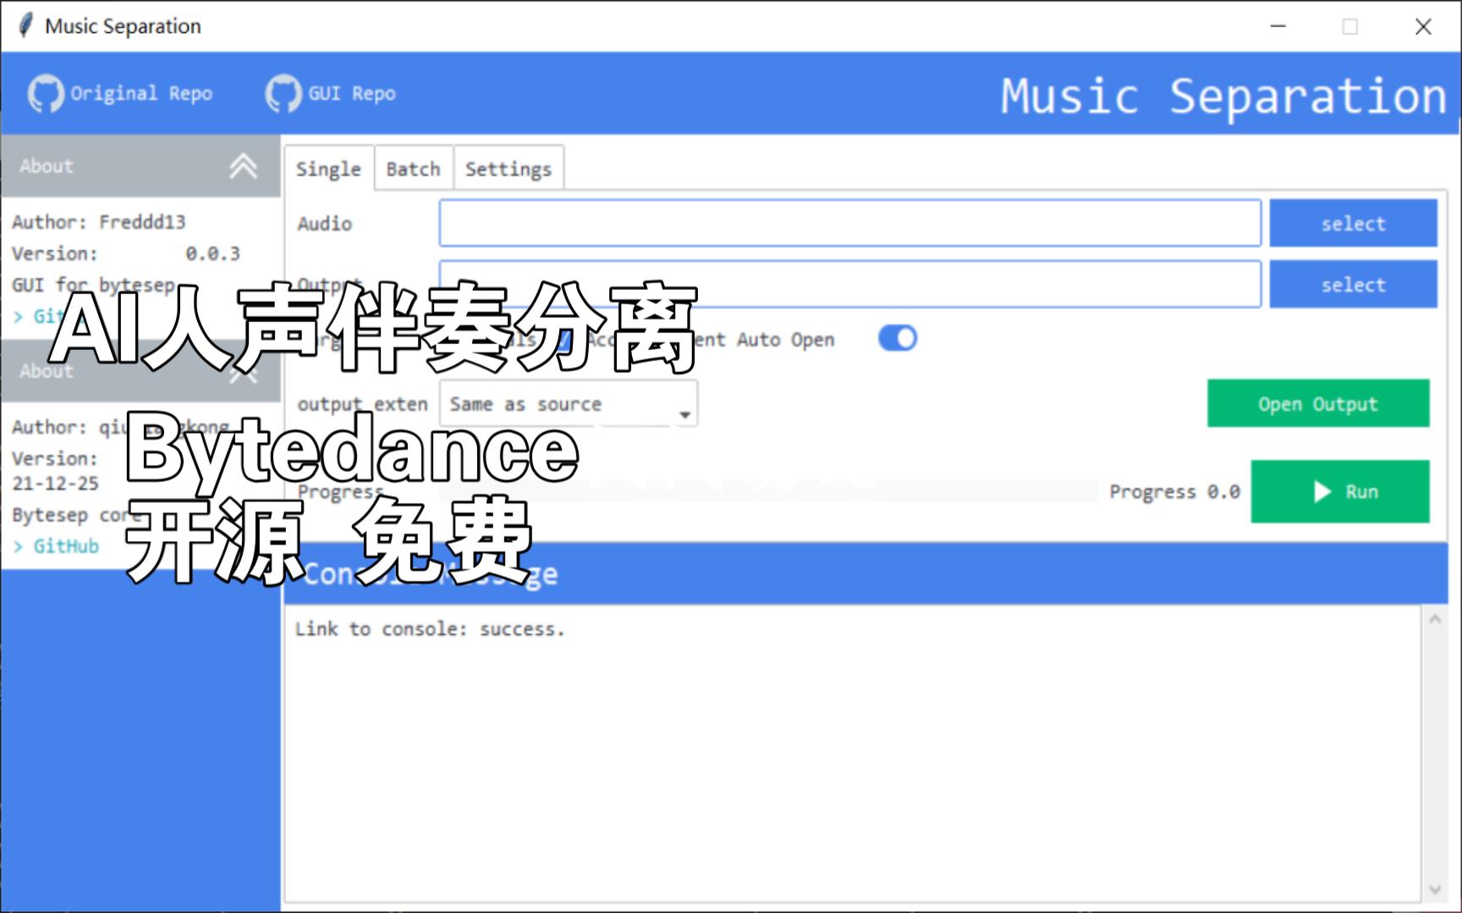Click the play triangle icon in Run
Image resolution: width=1462 pixels, height=913 pixels.
pyautogui.click(x=1322, y=491)
